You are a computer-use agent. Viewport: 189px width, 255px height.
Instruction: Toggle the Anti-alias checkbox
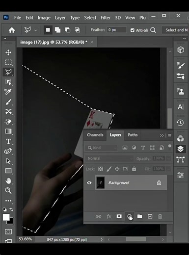(x=133, y=30)
